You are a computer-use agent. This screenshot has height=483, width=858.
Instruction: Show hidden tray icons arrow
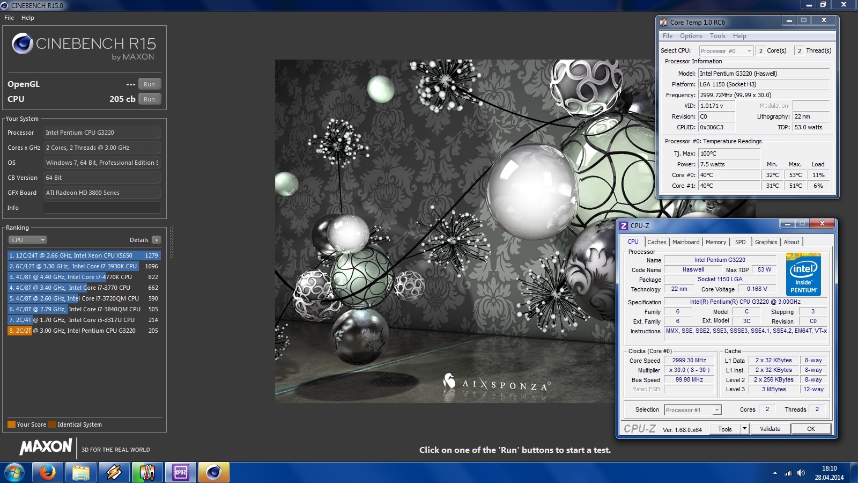(x=775, y=473)
